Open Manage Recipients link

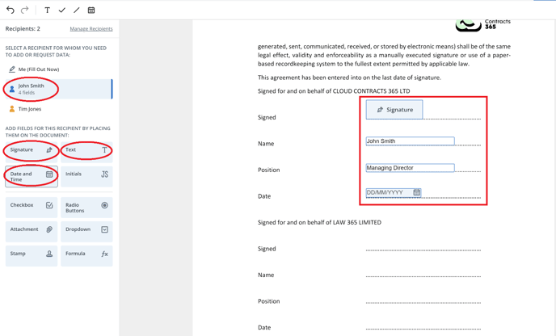point(91,29)
